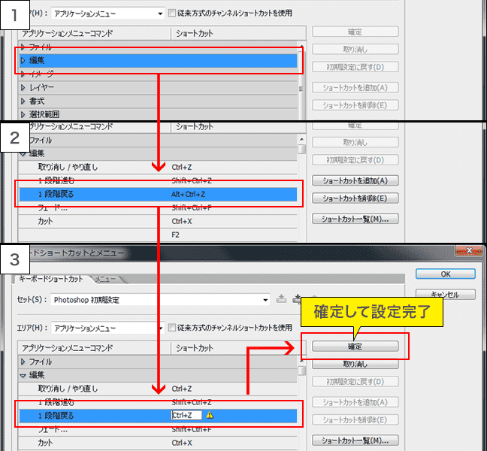Click the OK button
This screenshot has height=451, width=487.
tap(446, 274)
